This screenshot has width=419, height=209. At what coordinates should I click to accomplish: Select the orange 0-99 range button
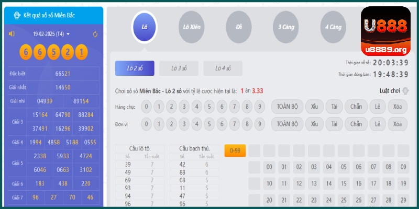pyautogui.click(x=235, y=151)
